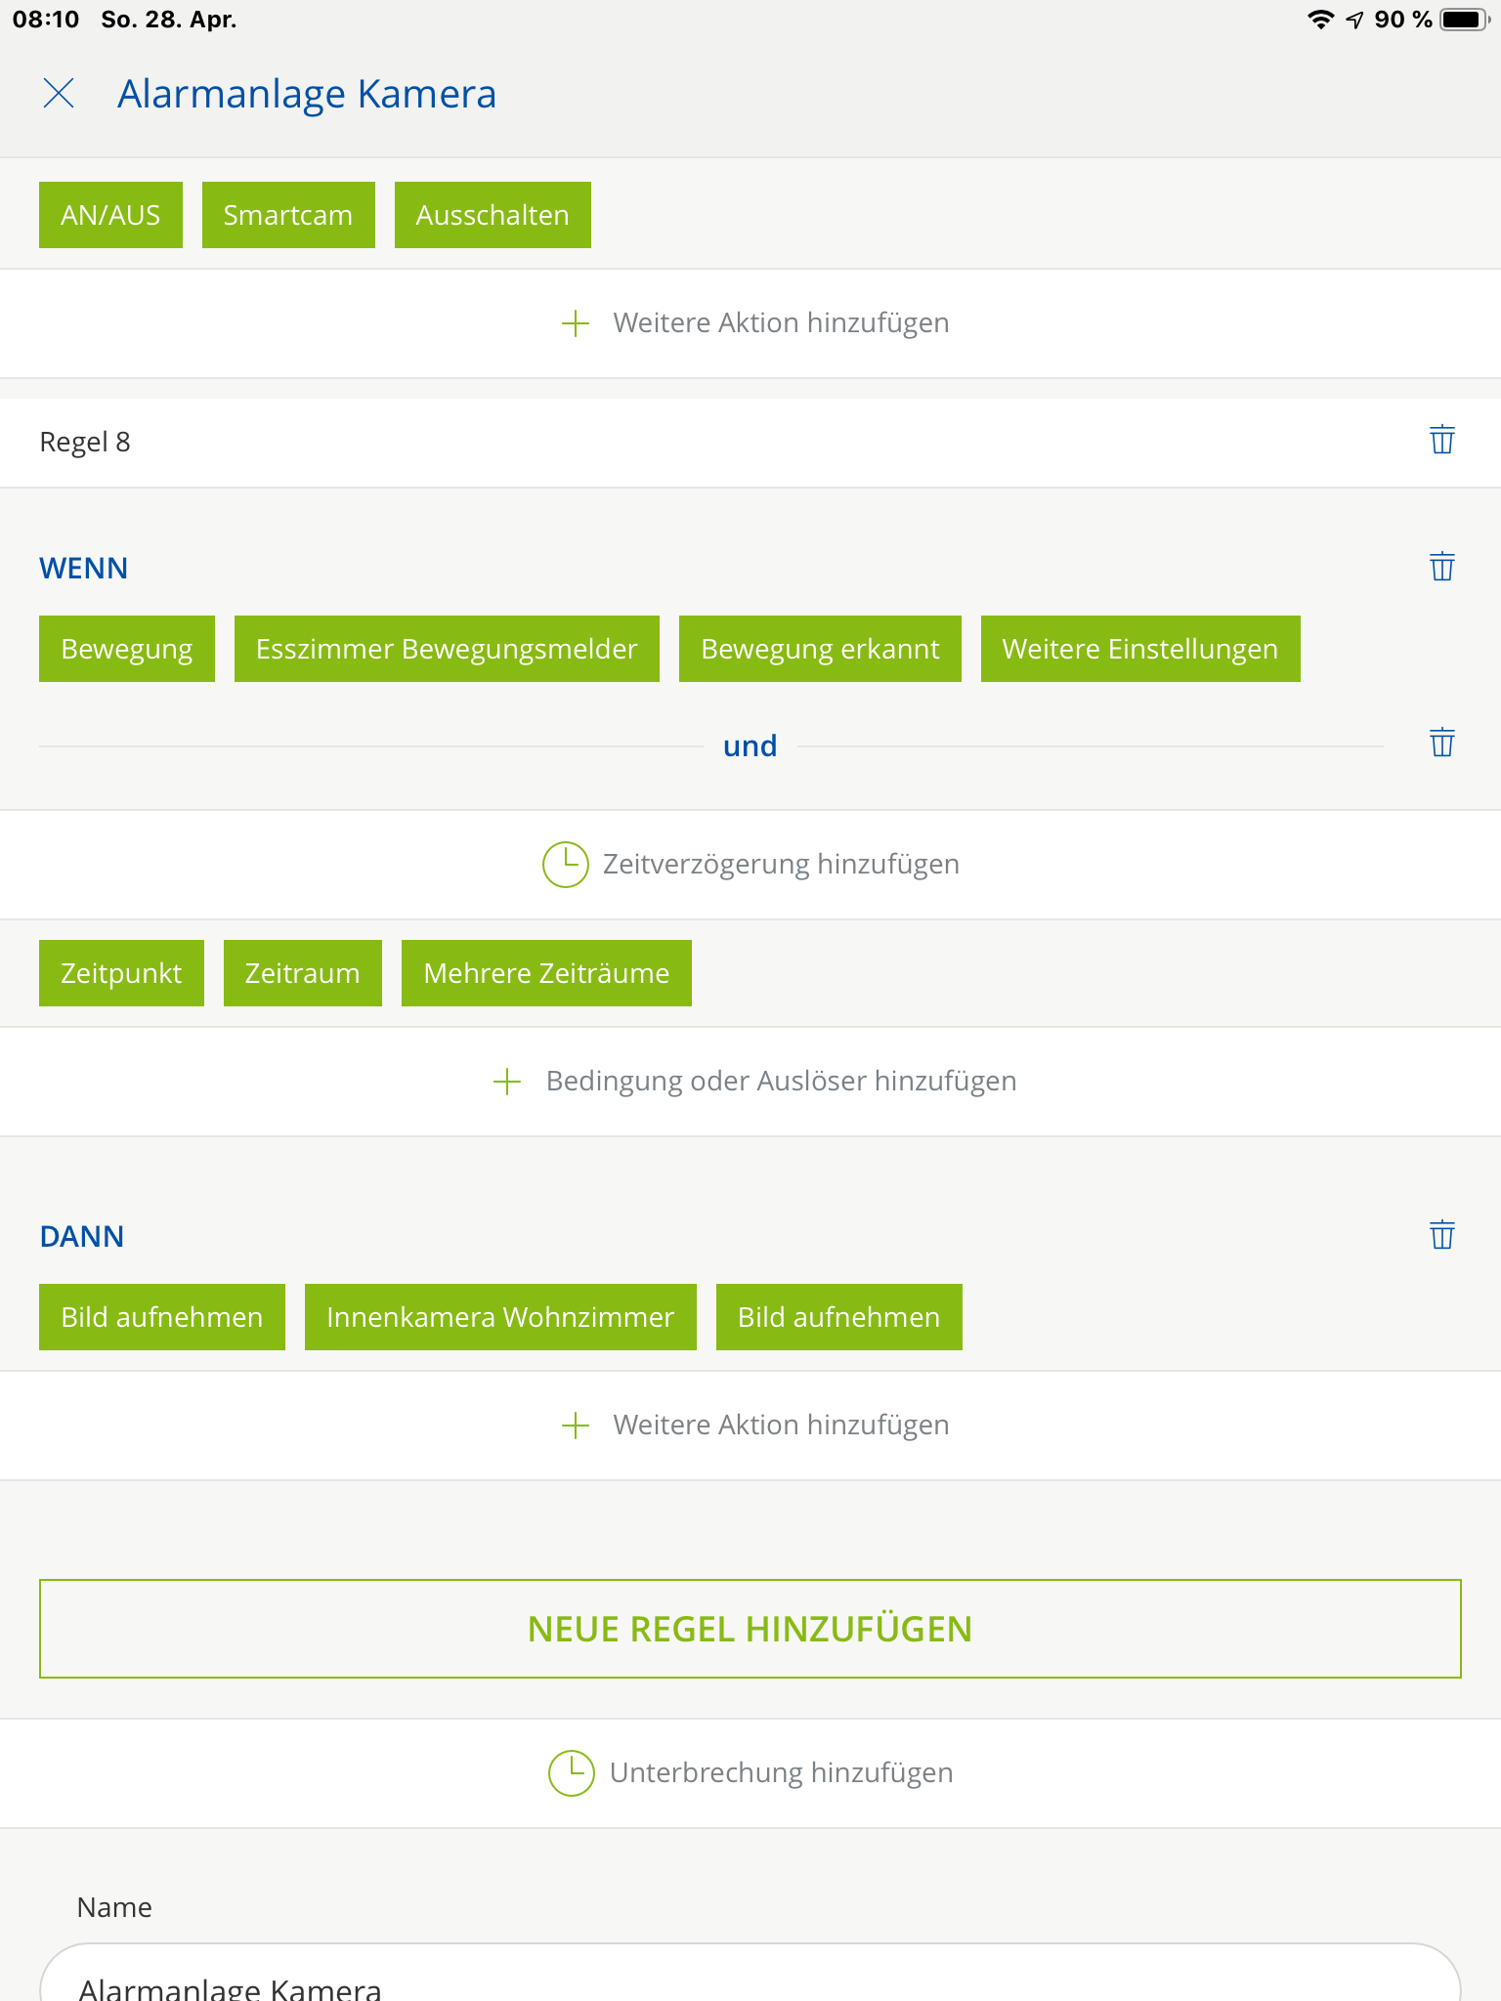Screen dimensions: 1501x2001
Task: Delete Regel 8 with trash icon
Action: coord(1441,441)
